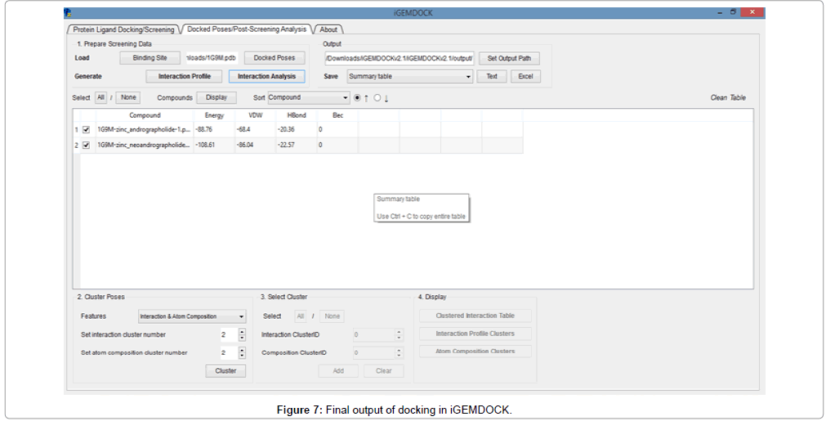The height and width of the screenshot is (421, 826).
Task: Open the About tab
Action: (x=328, y=29)
